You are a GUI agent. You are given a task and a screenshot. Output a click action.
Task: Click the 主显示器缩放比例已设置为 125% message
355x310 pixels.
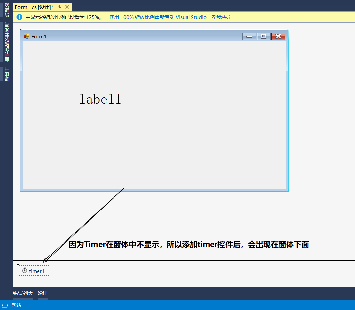(x=63, y=17)
